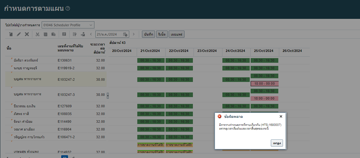
Task: Click the เผยแพร่ (publish) button
Action: 177,35
